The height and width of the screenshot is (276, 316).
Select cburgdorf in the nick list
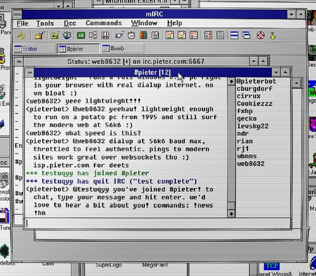coord(254,88)
